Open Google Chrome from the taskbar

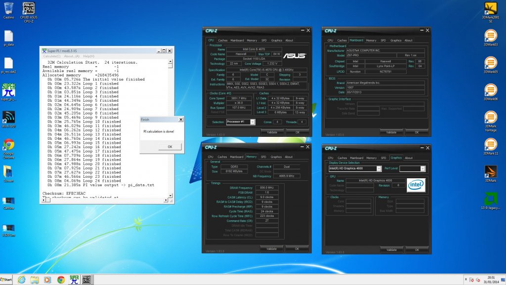click(x=61, y=280)
